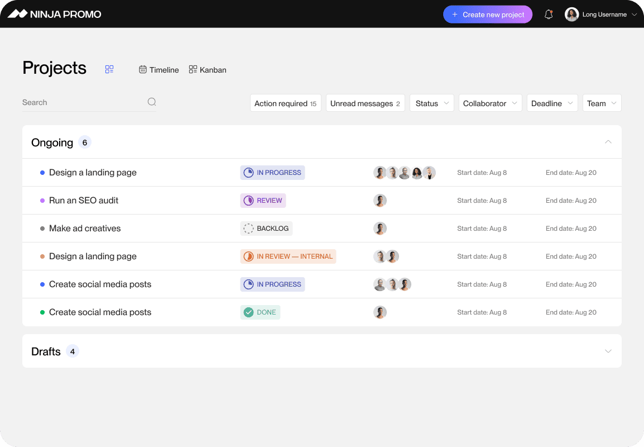
Task: Toggle the Action required filter
Action: pos(285,103)
